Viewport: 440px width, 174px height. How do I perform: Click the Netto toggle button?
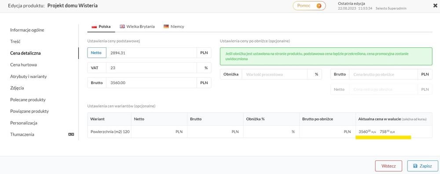(x=97, y=53)
